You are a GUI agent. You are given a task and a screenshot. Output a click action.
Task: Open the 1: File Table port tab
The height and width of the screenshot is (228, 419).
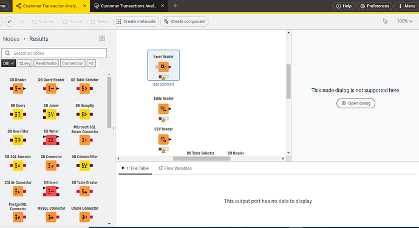pyautogui.click(x=135, y=168)
